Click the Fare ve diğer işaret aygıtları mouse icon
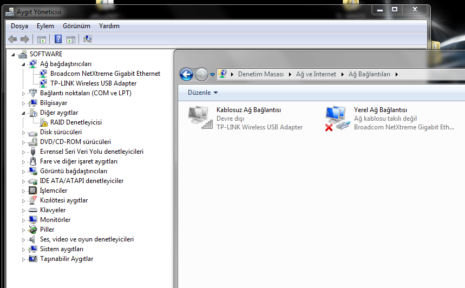This screenshot has height=288, width=465. click(33, 161)
